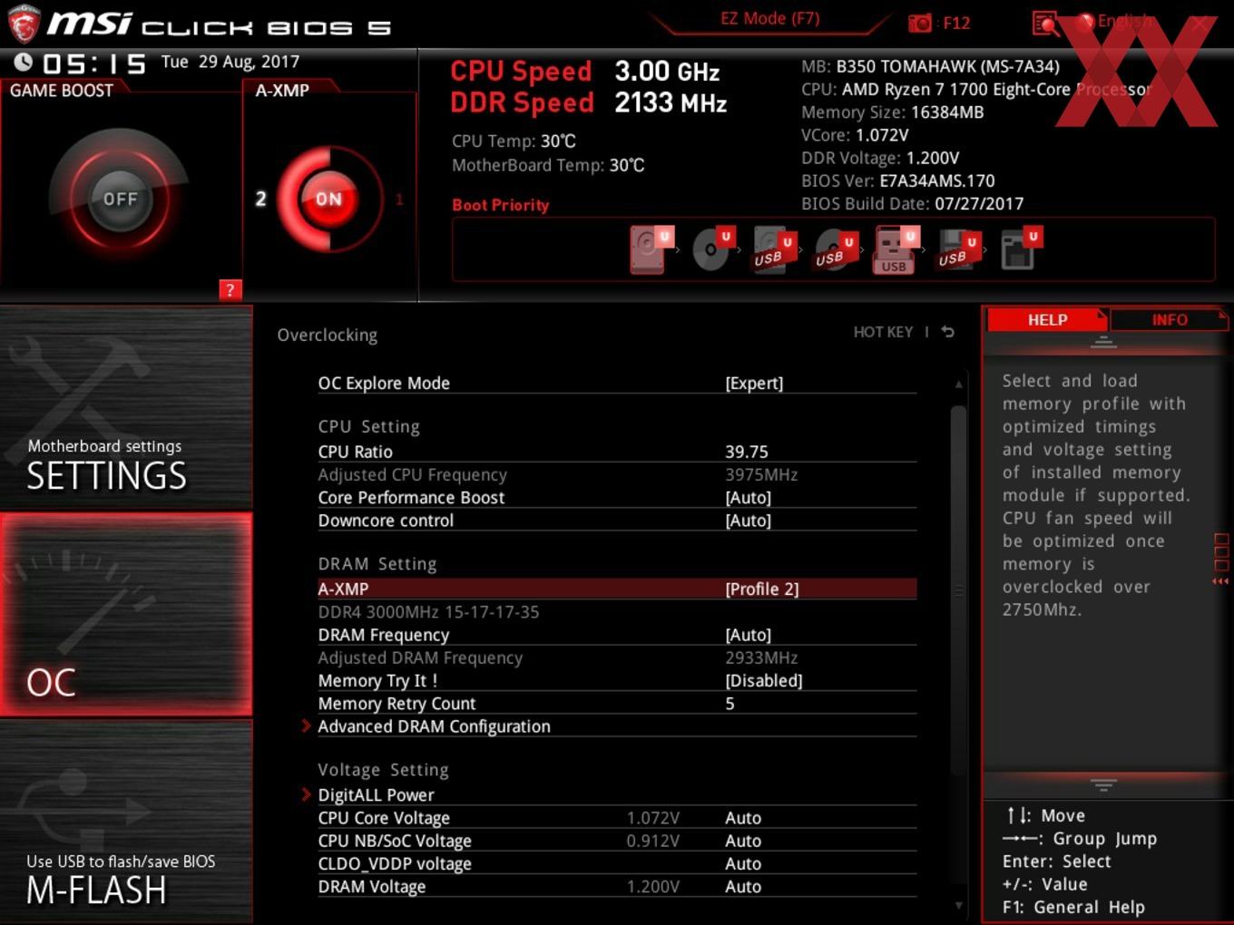The height and width of the screenshot is (925, 1234).
Task: Click the settings list scroll down arrow
Action: [x=958, y=905]
